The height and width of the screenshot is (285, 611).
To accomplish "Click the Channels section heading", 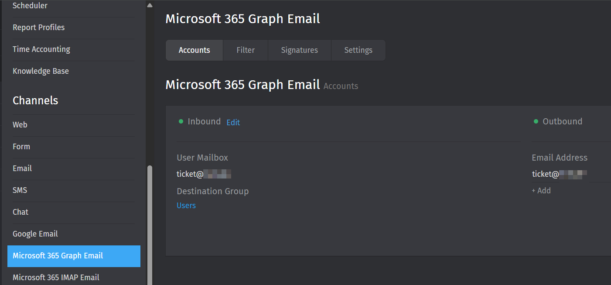I will [35, 100].
